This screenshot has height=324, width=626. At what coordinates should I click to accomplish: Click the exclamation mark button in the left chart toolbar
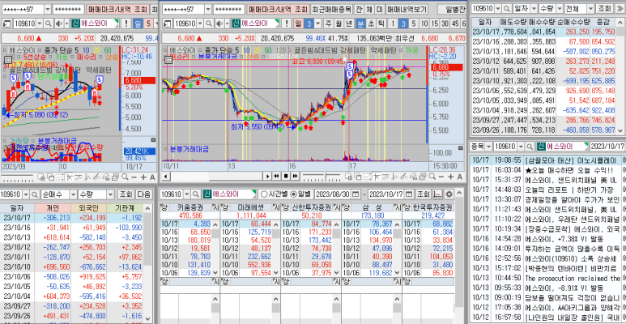126,23
